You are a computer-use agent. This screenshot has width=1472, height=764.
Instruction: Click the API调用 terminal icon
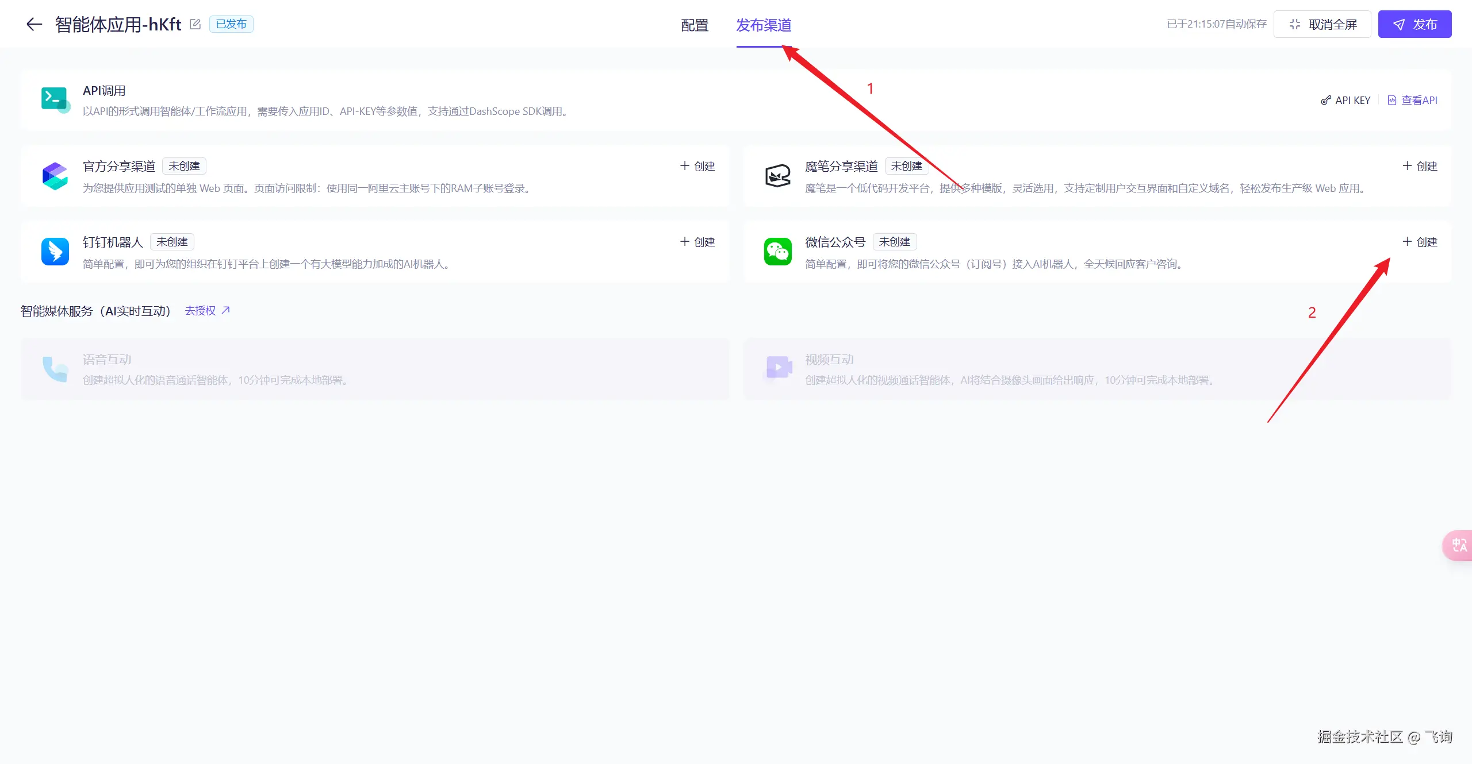55,100
